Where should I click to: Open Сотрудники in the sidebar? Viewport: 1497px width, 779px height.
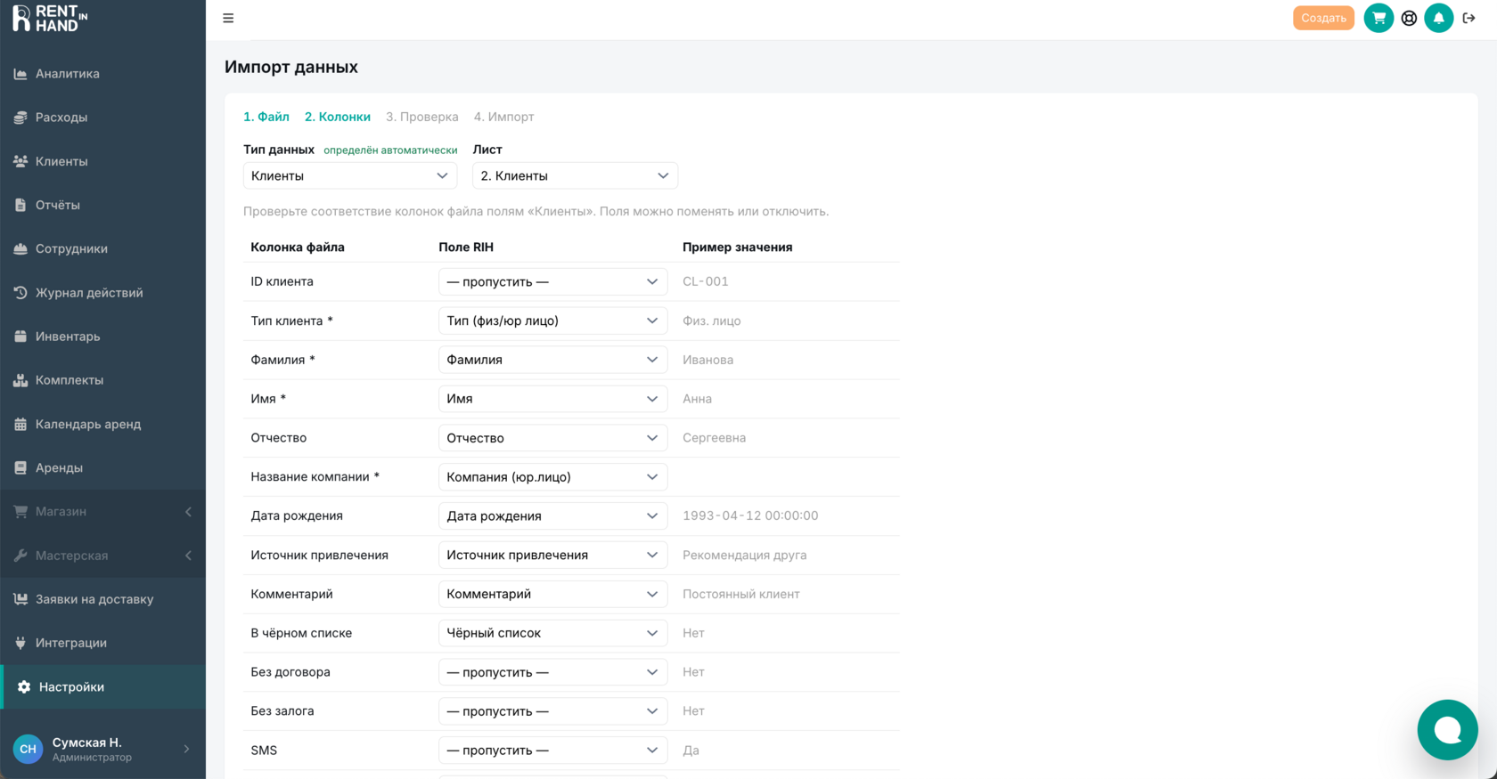coord(102,248)
